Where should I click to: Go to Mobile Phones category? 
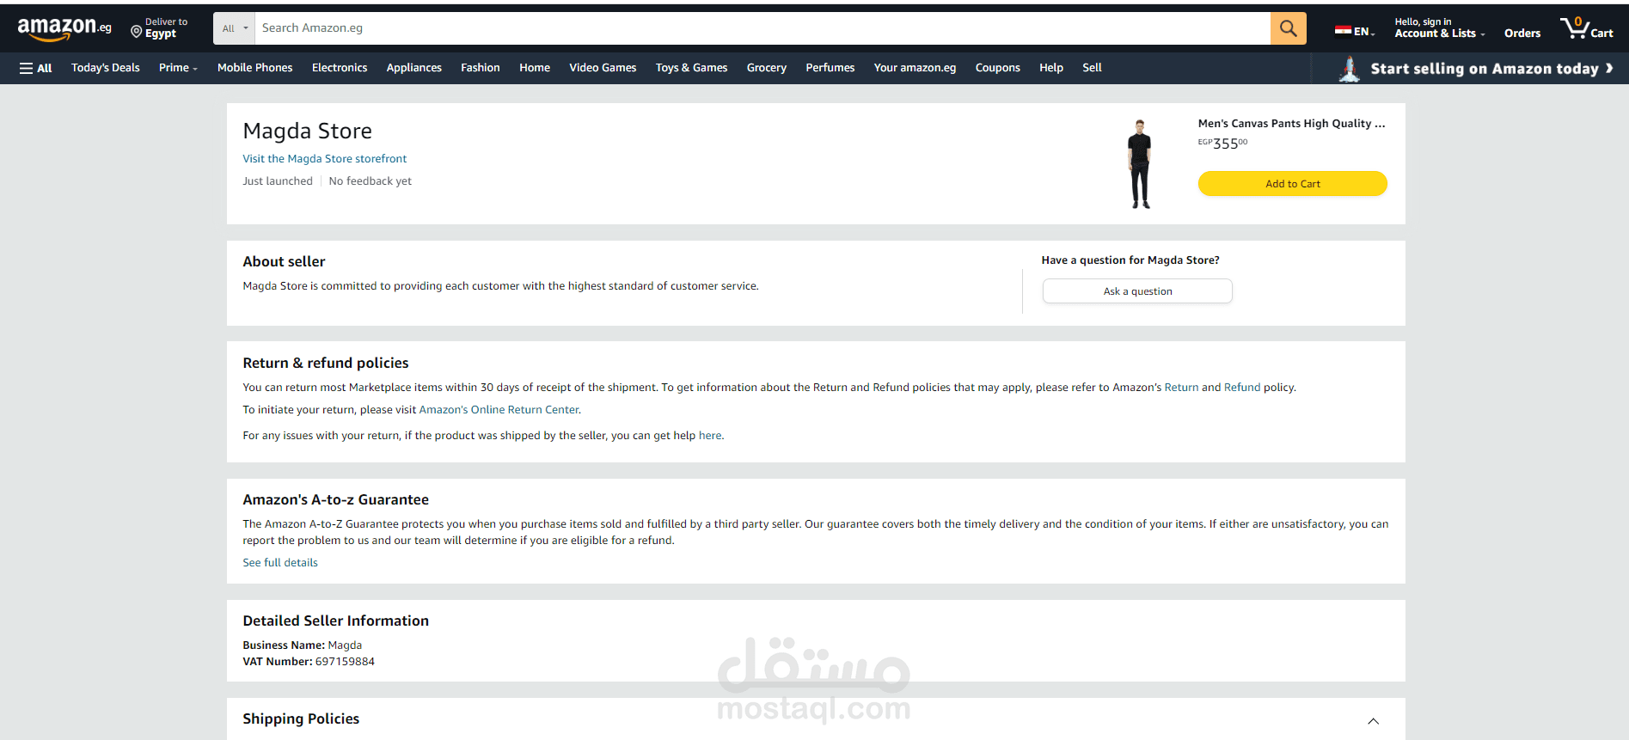pyautogui.click(x=255, y=68)
